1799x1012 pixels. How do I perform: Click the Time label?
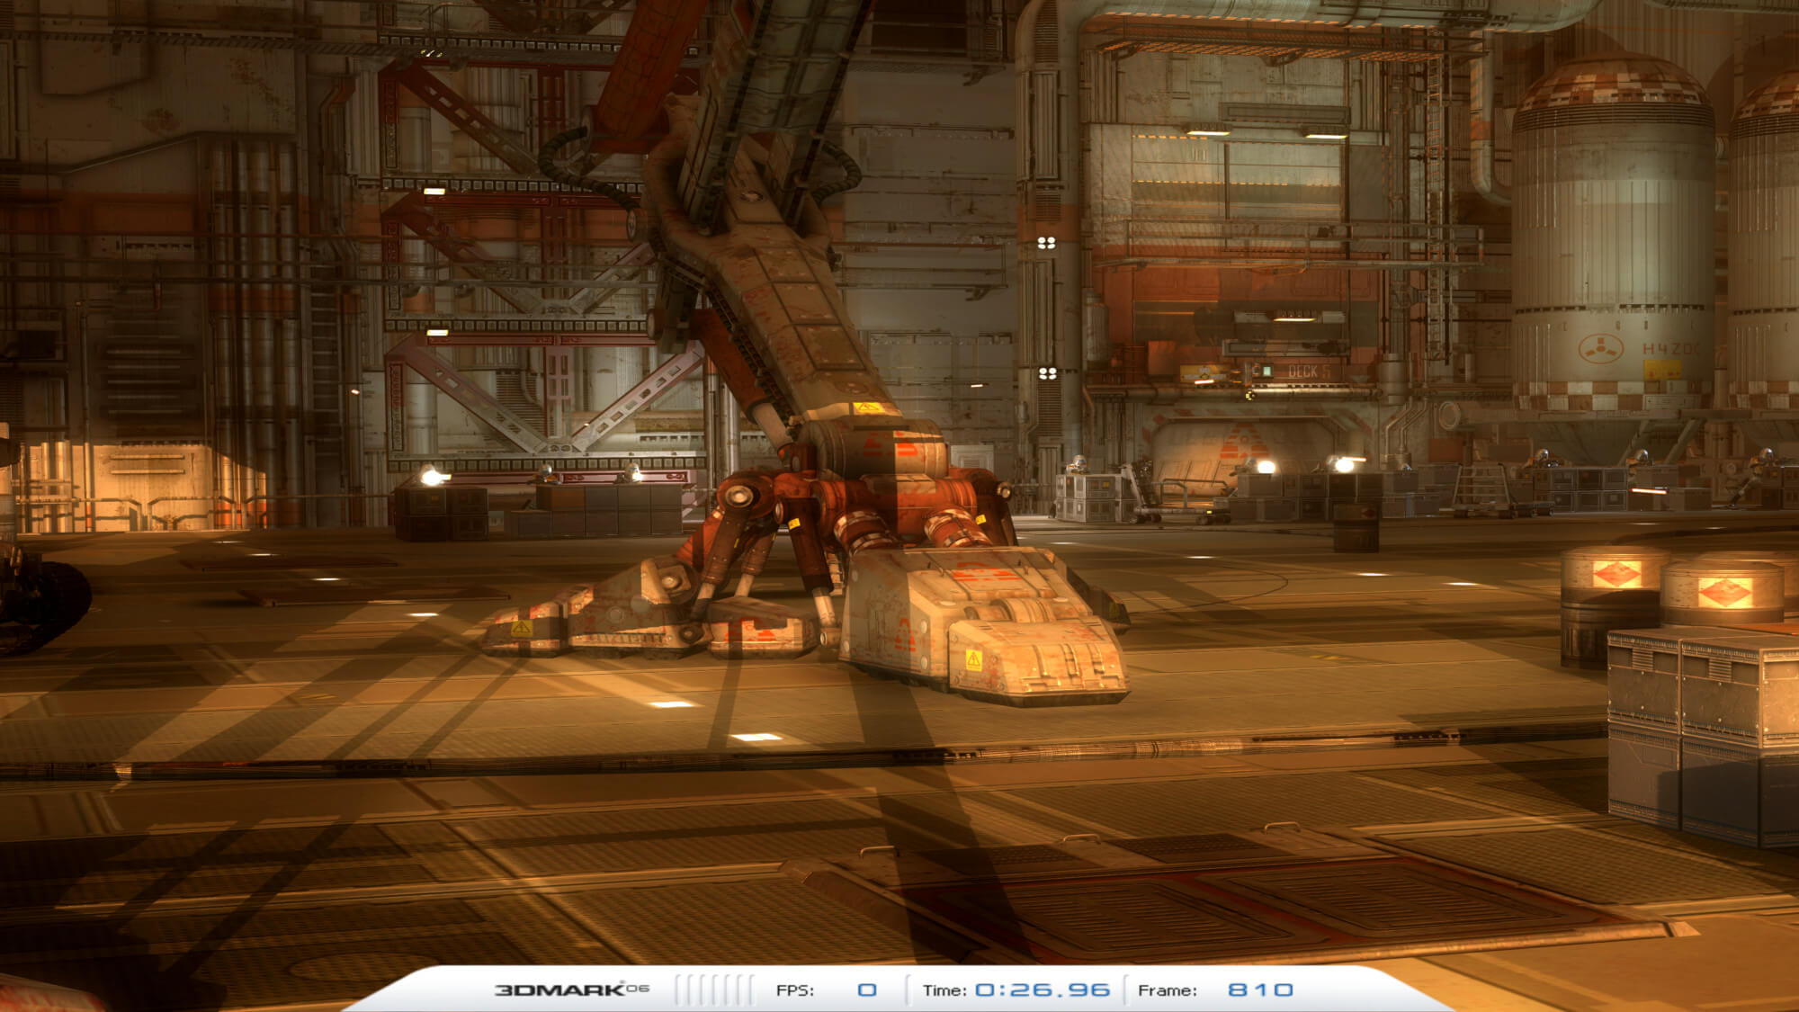coord(944,990)
